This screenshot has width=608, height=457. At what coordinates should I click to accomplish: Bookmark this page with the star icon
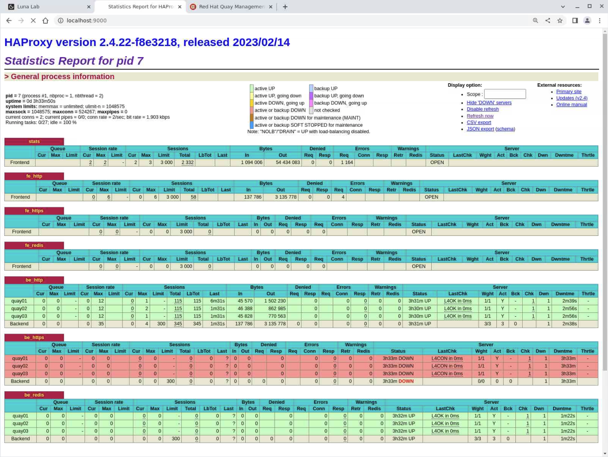[560, 20]
